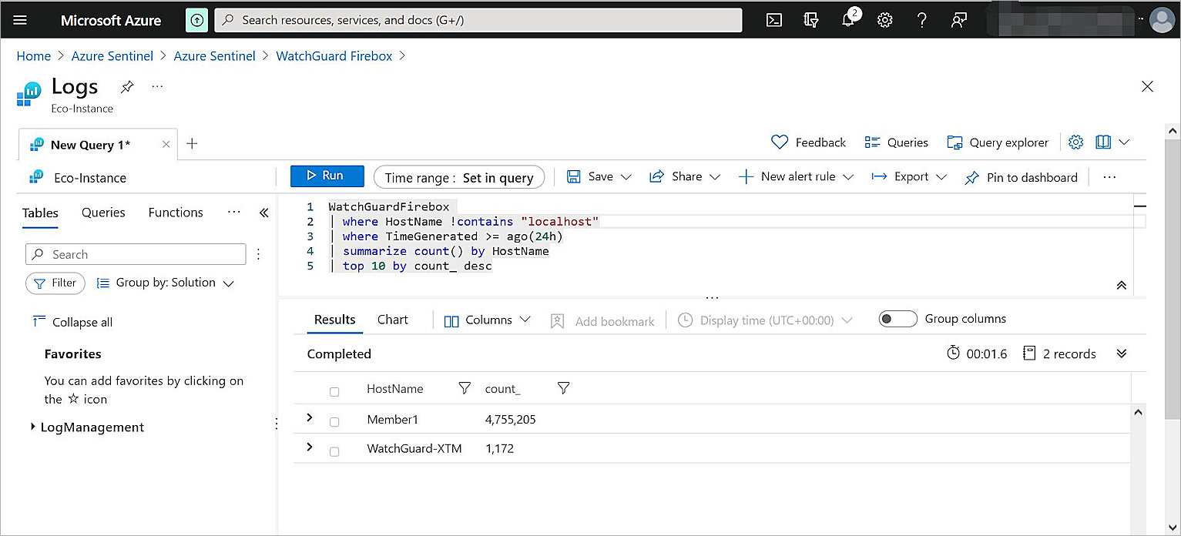Check the WatchGuard-XTM row checkbox
This screenshot has width=1181, height=536.
[x=334, y=451]
